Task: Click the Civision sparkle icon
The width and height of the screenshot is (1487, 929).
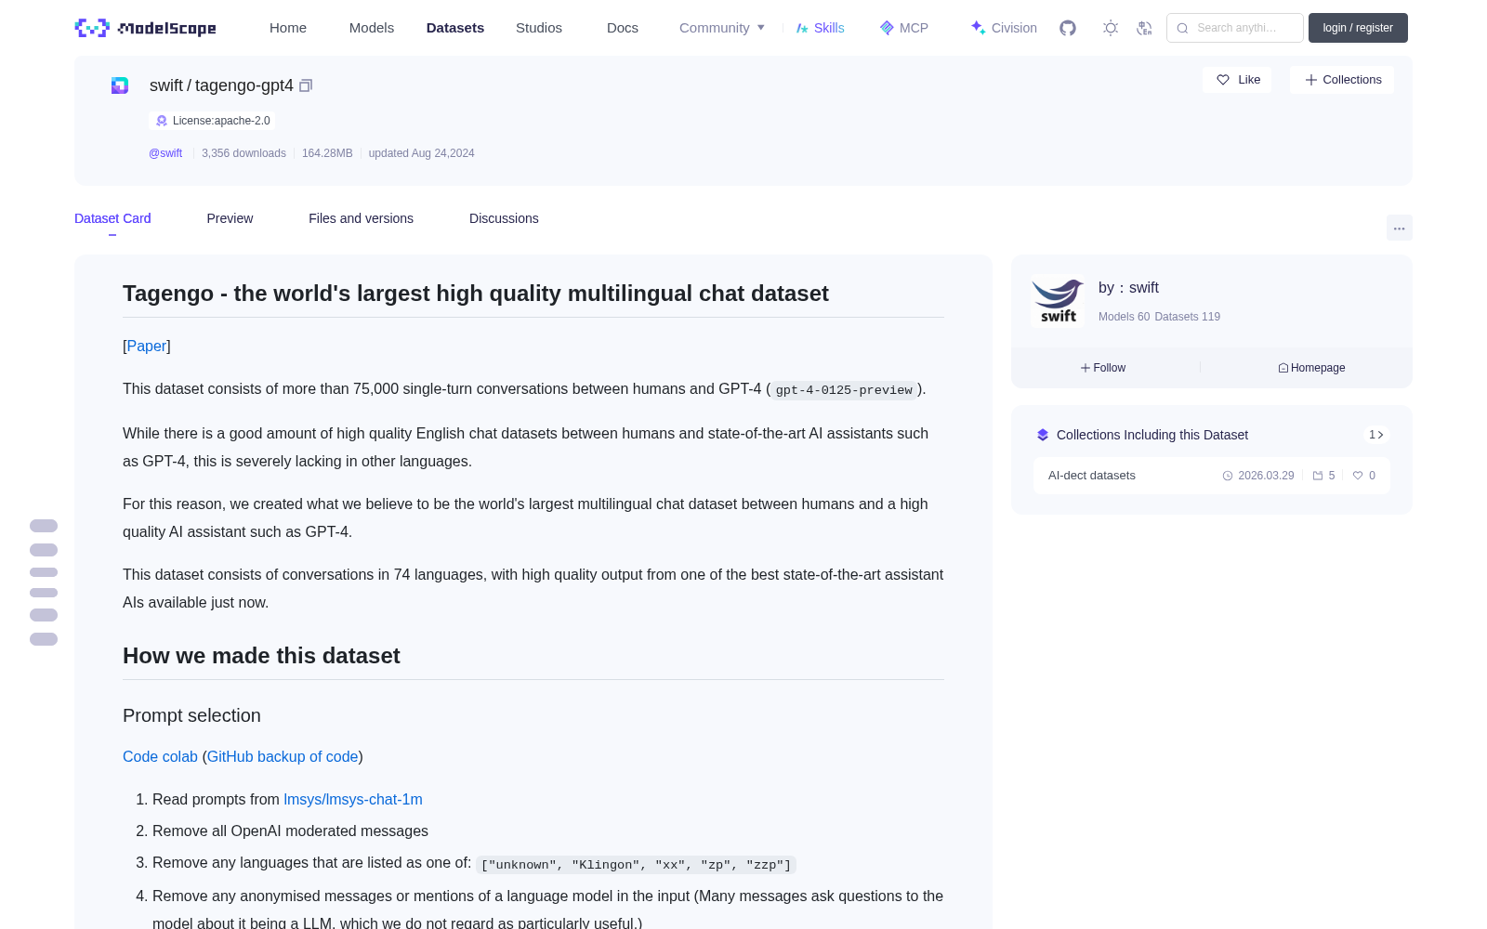Action: [x=978, y=28]
